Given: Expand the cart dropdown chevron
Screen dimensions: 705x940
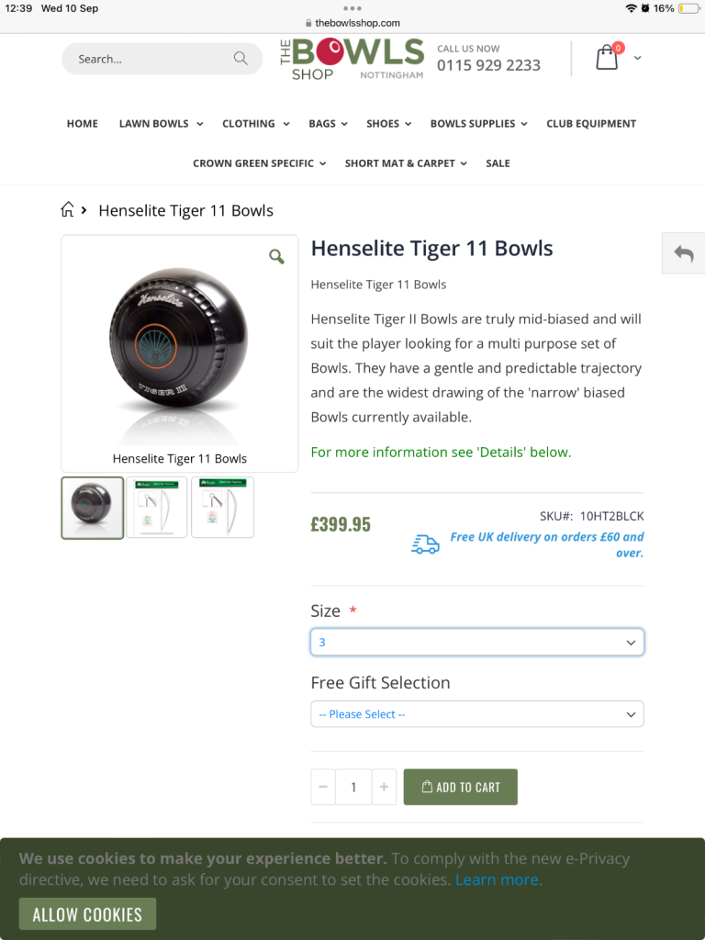Looking at the screenshot, I should pyautogui.click(x=637, y=58).
